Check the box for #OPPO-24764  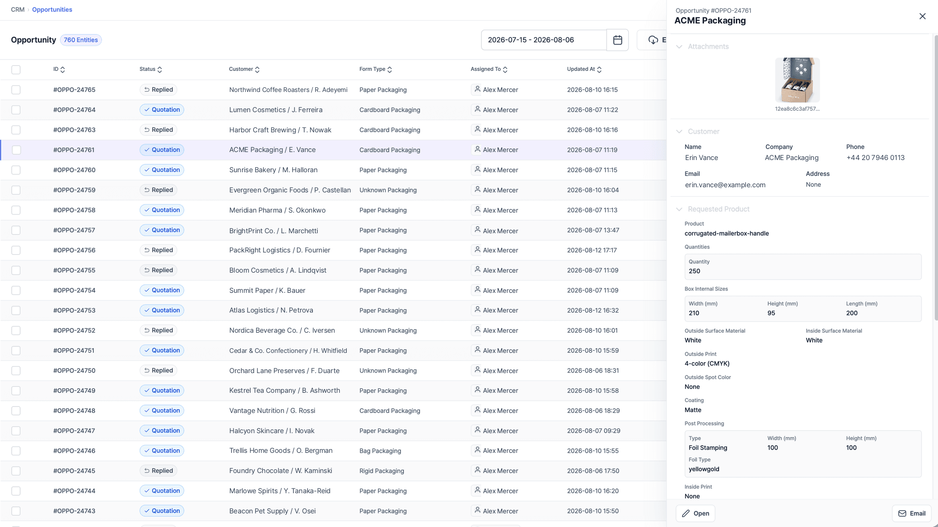pos(16,110)
